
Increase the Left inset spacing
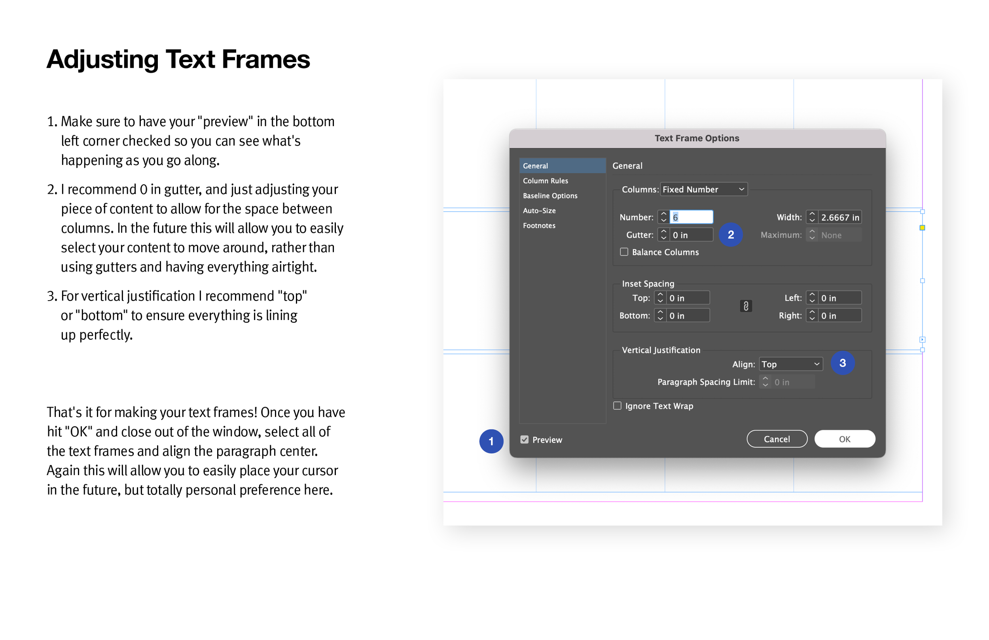pyautogui.click(x=813, y=295)
